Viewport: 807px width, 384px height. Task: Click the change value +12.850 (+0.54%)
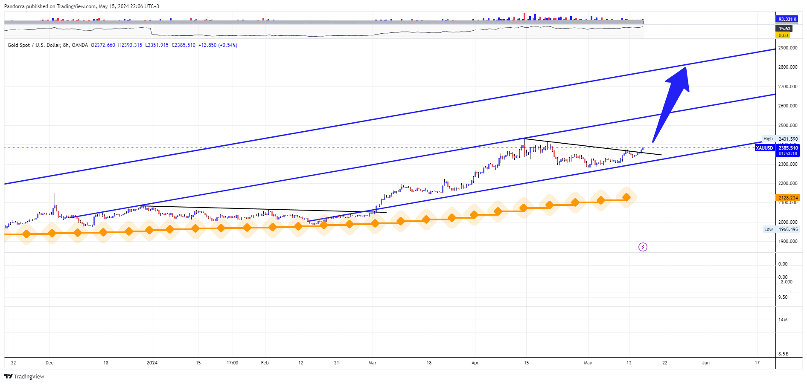point(218,45)
